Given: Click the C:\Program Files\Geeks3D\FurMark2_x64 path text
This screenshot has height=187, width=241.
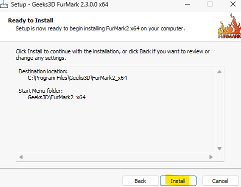Looking at the screenshot, I should [x=77, y=78].
